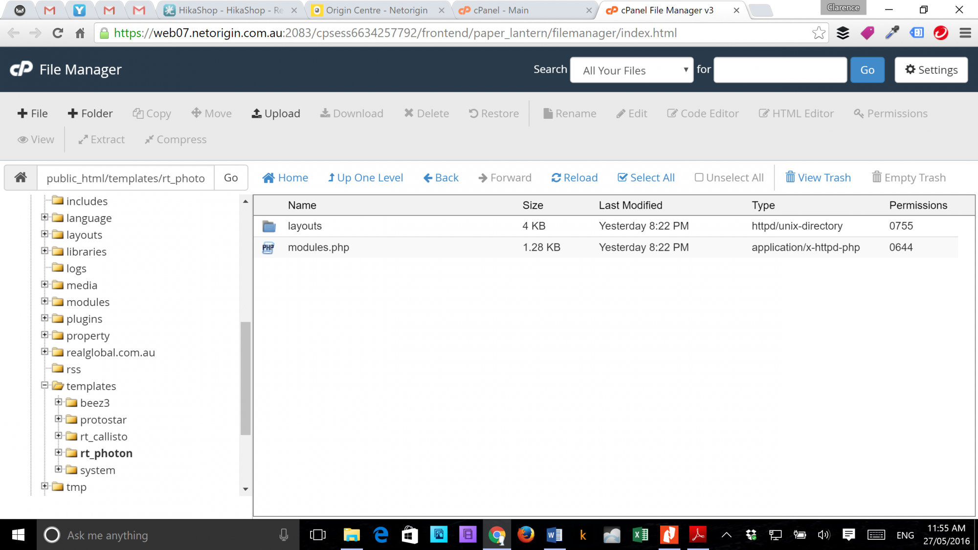
Task: Open View Trash
Action: tap(818, 178)
